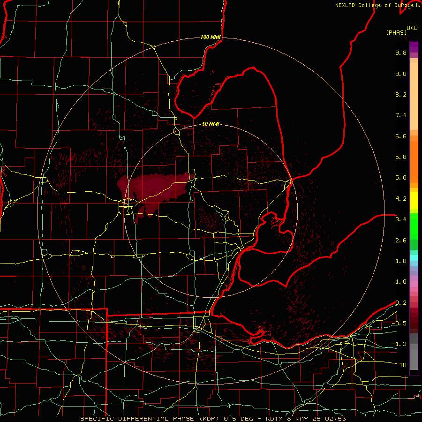Select the -0.5 scale value
The width and height of the screenshot is (422, 422).
[399, 324]
